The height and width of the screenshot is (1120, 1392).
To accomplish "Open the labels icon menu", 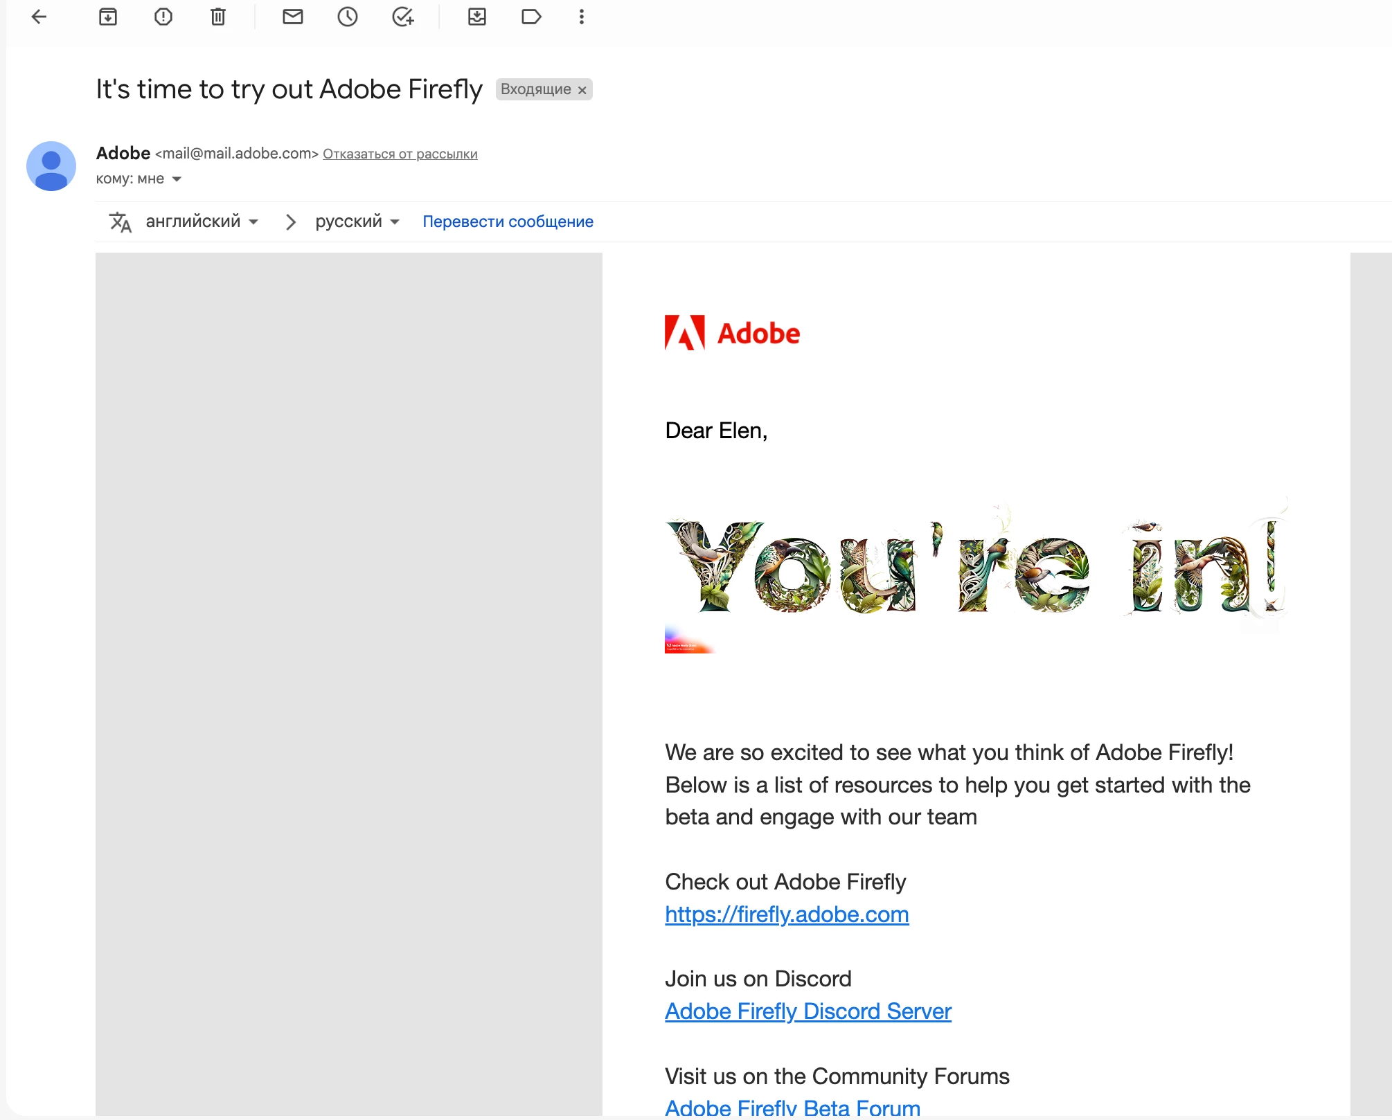I will click(531, 17).
